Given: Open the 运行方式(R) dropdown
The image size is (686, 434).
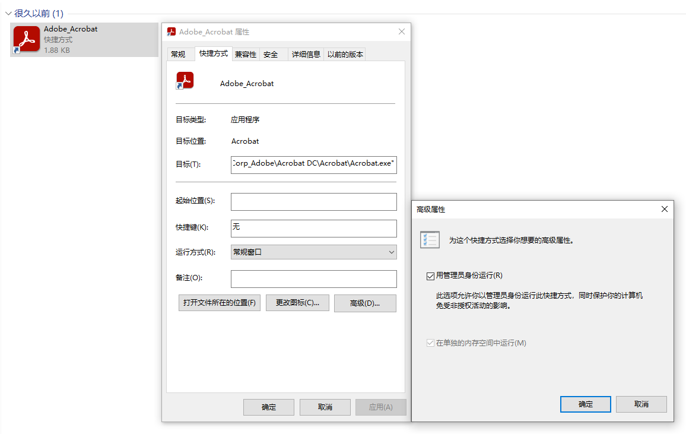Looking at the screenshot, I should point(314,252).
